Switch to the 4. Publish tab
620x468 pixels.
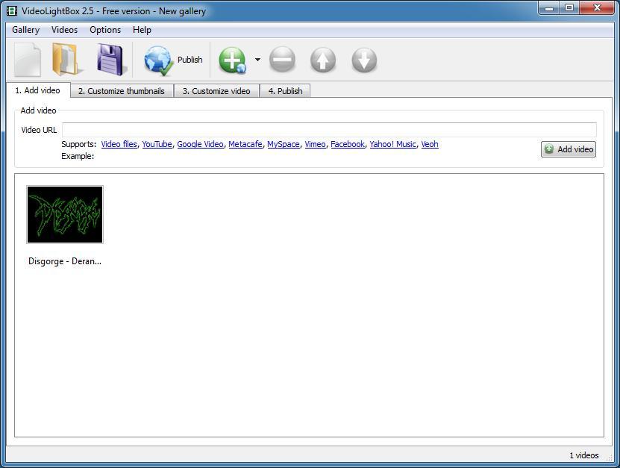click(285, 91)
